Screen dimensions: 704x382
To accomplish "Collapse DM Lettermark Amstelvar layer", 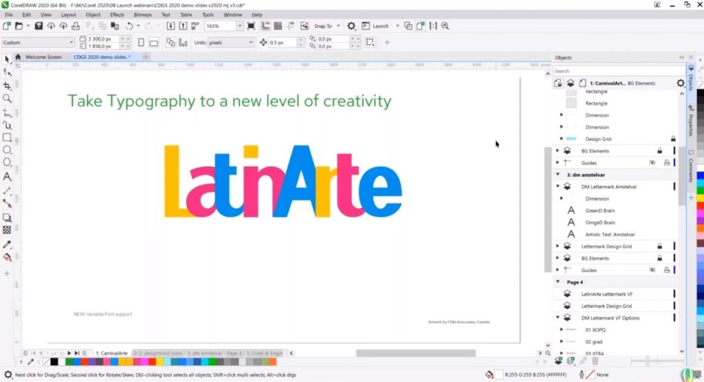I will 558,187.
